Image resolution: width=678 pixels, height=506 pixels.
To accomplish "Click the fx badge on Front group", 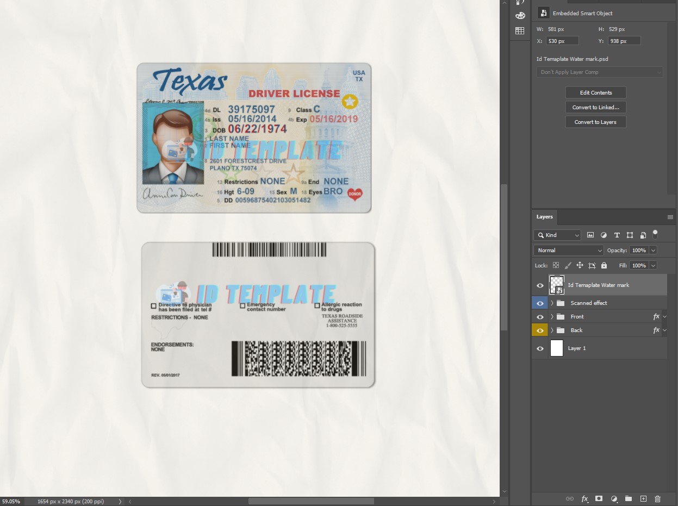I will (x=656, y=316).
